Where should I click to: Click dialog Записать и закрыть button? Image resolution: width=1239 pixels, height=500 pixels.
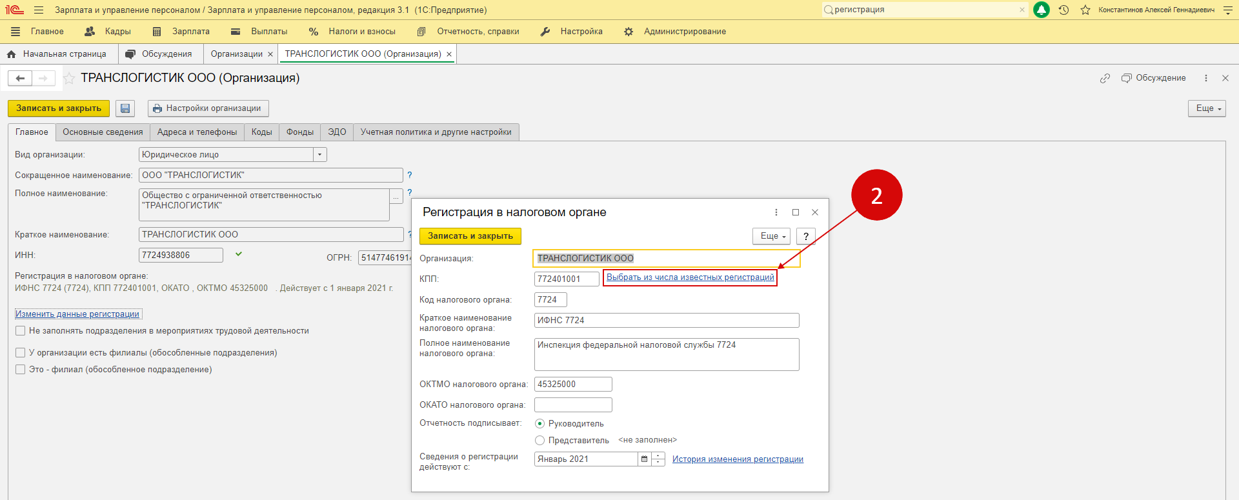coord(470,236)
